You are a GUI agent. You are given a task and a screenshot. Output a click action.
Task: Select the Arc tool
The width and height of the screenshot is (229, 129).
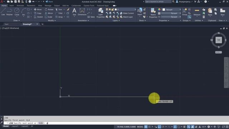coord(24,12)
